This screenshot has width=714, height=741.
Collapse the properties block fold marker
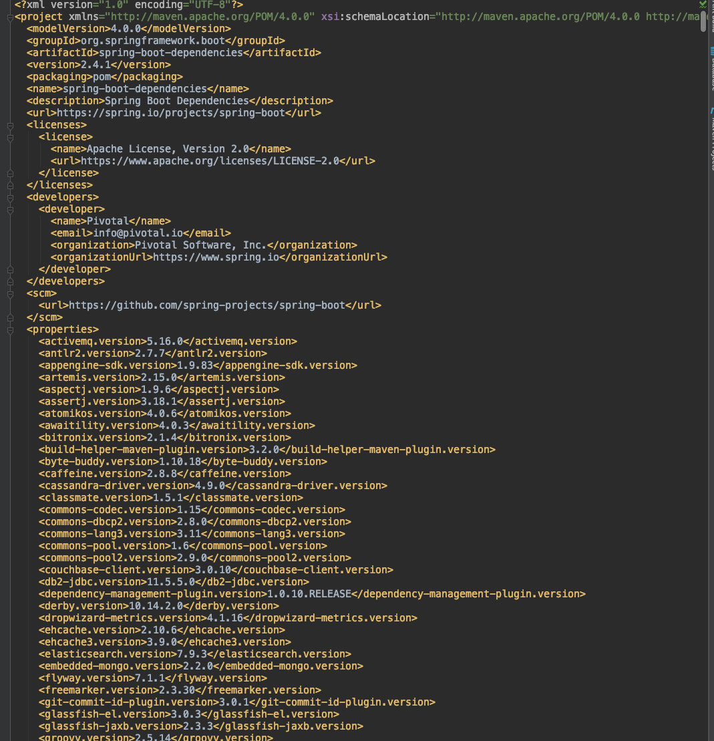[x=10, y=330]
